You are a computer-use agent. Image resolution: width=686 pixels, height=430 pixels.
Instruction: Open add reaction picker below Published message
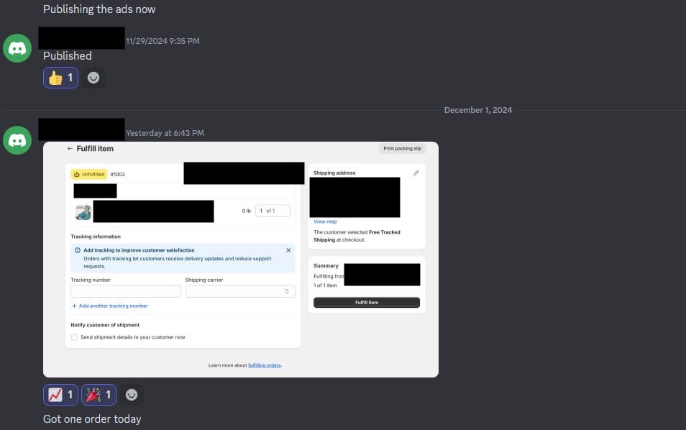(93, 78)
